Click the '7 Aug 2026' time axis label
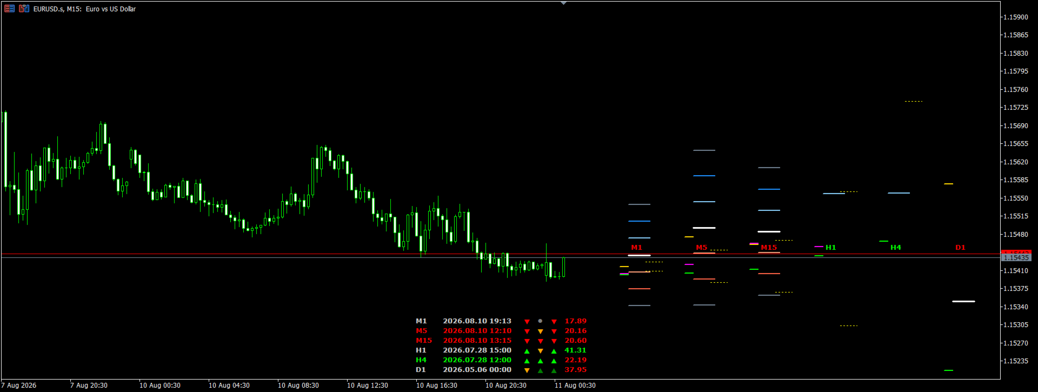This screenshot has height=392, width=1038. (19, 386)
